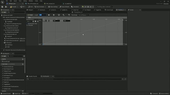170x95 pixels.
Task: Click zoom to fit vertical icon
Action: point(48,21)
